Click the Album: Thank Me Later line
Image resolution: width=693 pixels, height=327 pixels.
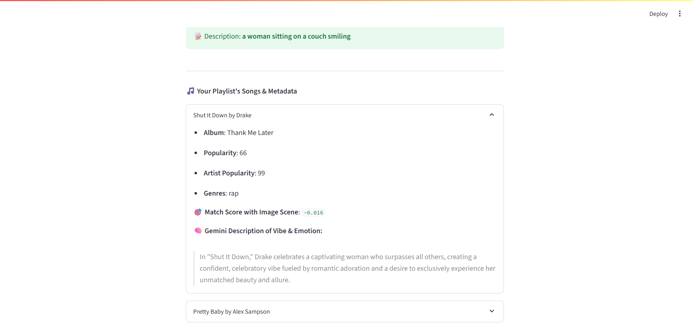tap(238, 133)
